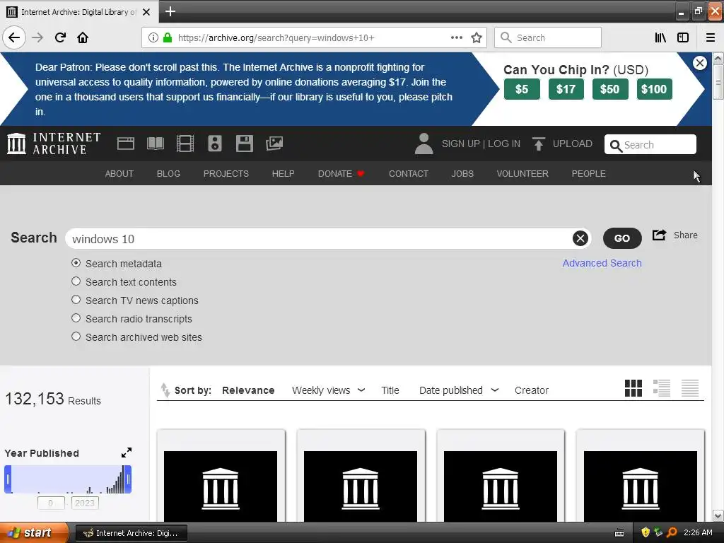
Task: Select Search text contents option
Action: (76, 281)
